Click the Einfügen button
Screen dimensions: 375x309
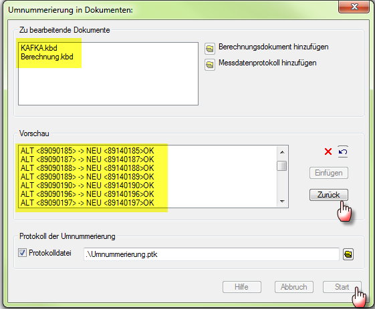329,173
